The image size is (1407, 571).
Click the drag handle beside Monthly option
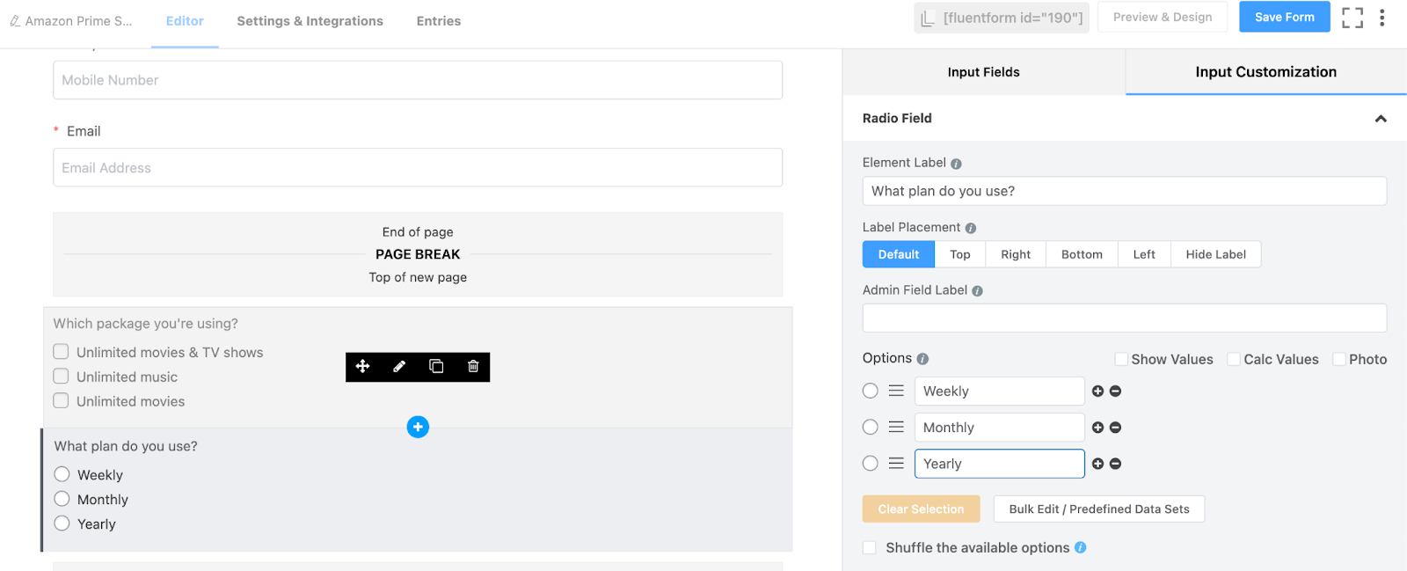pyautogui.click(x=896, y=428)
